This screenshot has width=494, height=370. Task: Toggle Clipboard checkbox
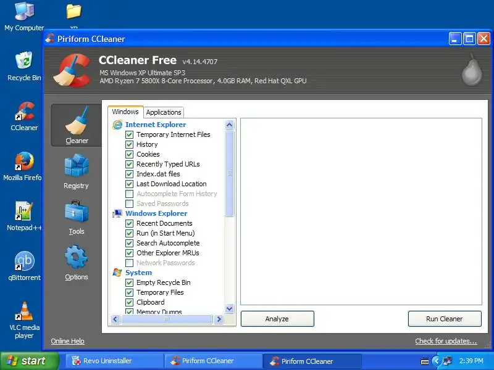[x=129, y=302]
